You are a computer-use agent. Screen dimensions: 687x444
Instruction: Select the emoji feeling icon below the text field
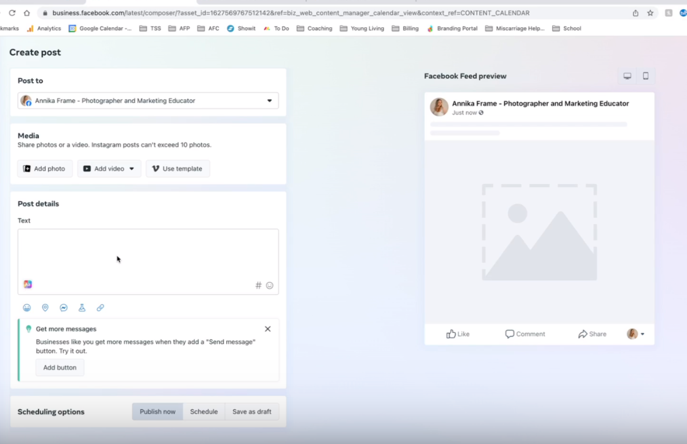click(x=27, y=307)
